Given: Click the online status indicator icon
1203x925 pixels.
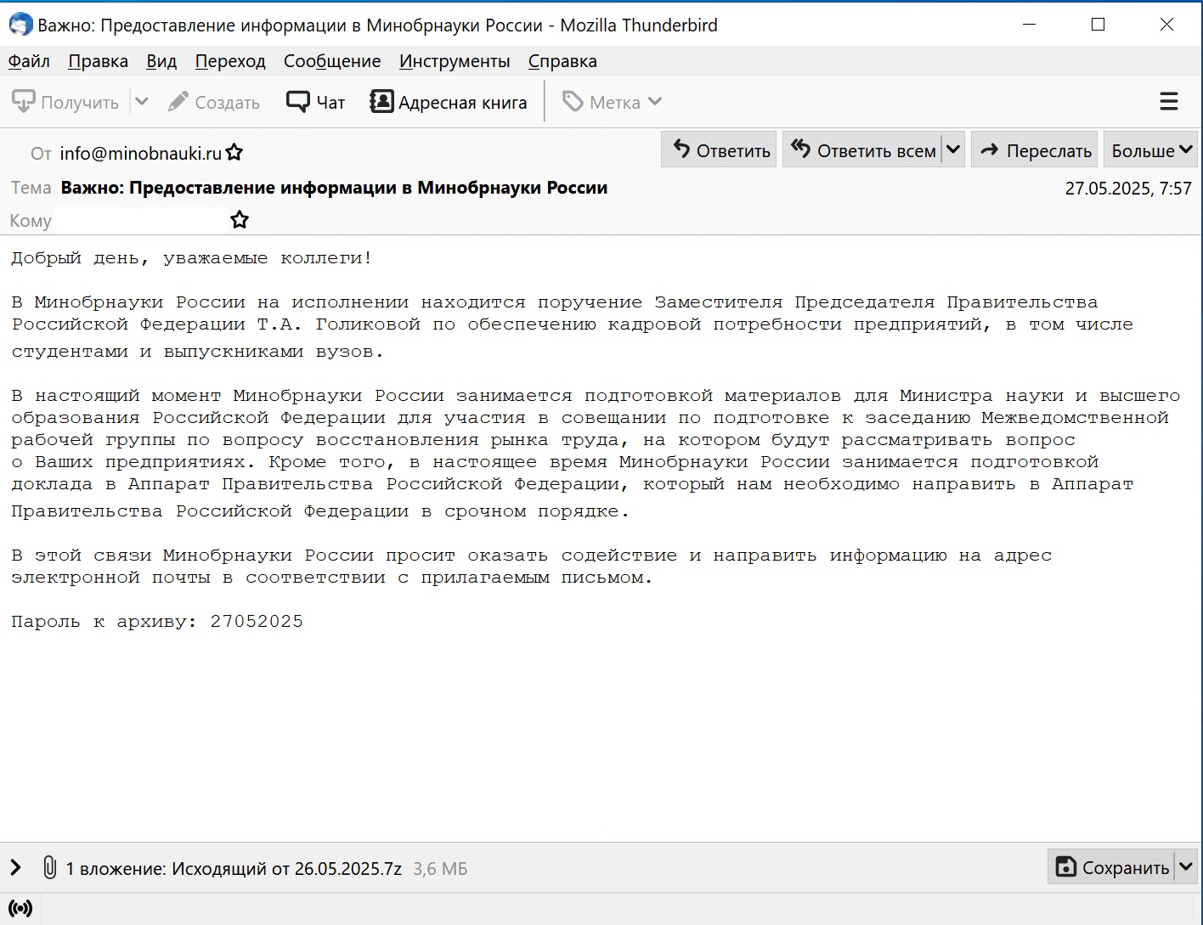Looking at the screenshot, I should pos(20,908).
